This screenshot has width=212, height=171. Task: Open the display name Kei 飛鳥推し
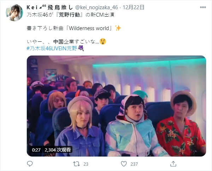[50, 7]
